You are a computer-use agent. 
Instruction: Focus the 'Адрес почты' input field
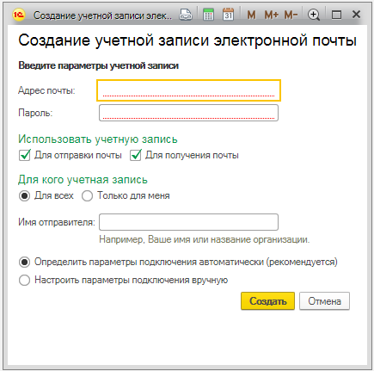coord(188,90)
